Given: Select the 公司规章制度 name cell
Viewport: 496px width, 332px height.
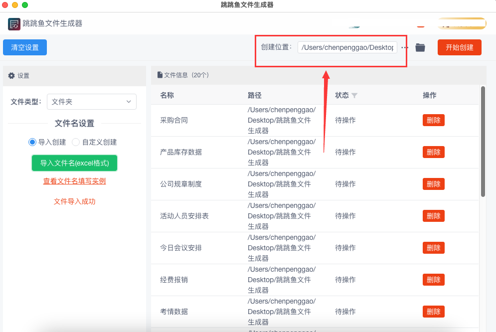Looking at the screenshot, I should point(181,184).
